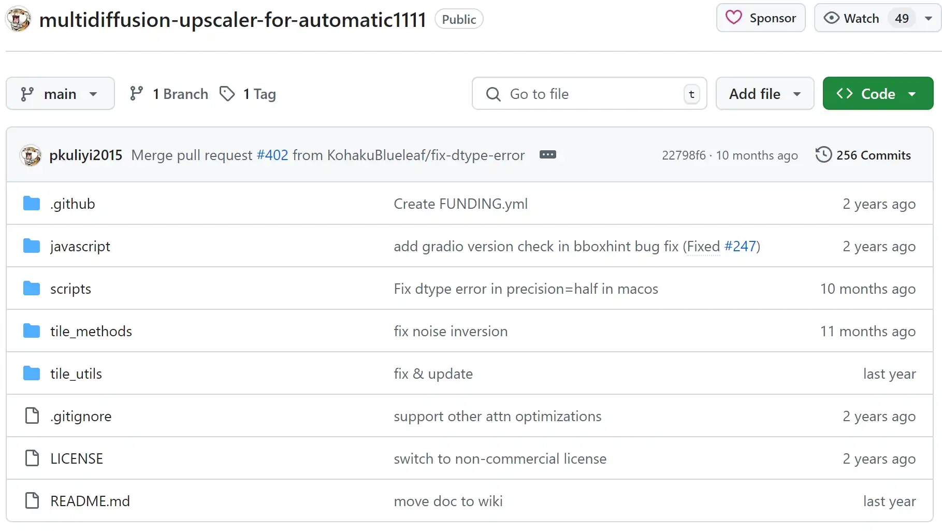Open the main branch selector dropdown
Image resolution: width=942 pixels, height=531 pixels.
tap(60, 93)
